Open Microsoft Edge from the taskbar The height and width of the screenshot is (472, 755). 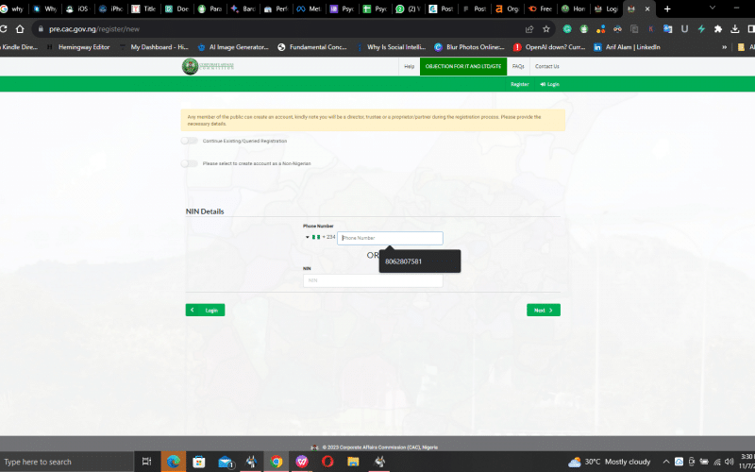point(173,462)
